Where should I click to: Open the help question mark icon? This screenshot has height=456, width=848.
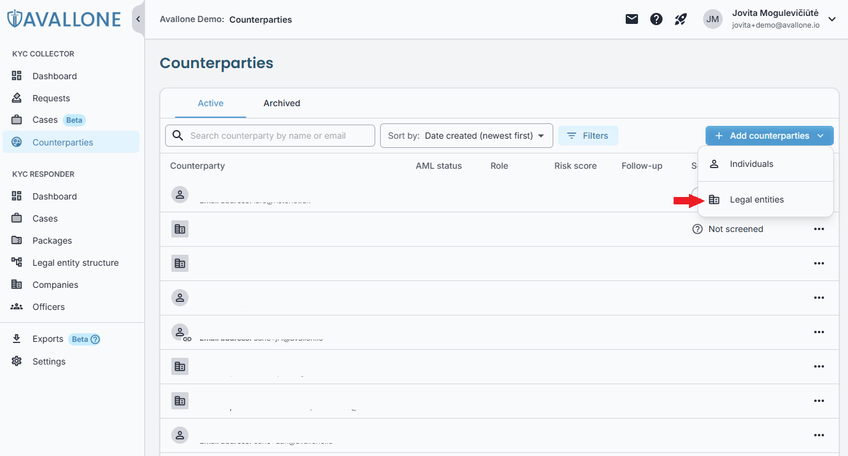656,19
